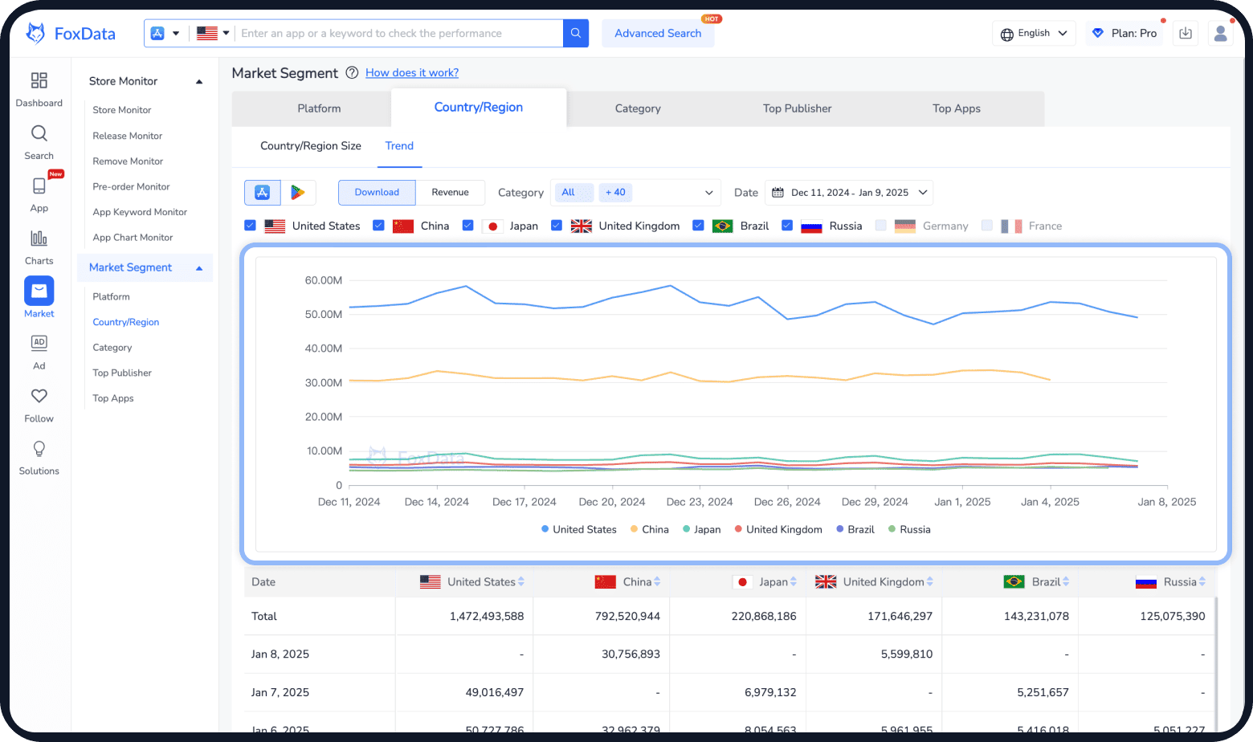
Task: Uncheck the United States checkbox
Action: [250, 226]
